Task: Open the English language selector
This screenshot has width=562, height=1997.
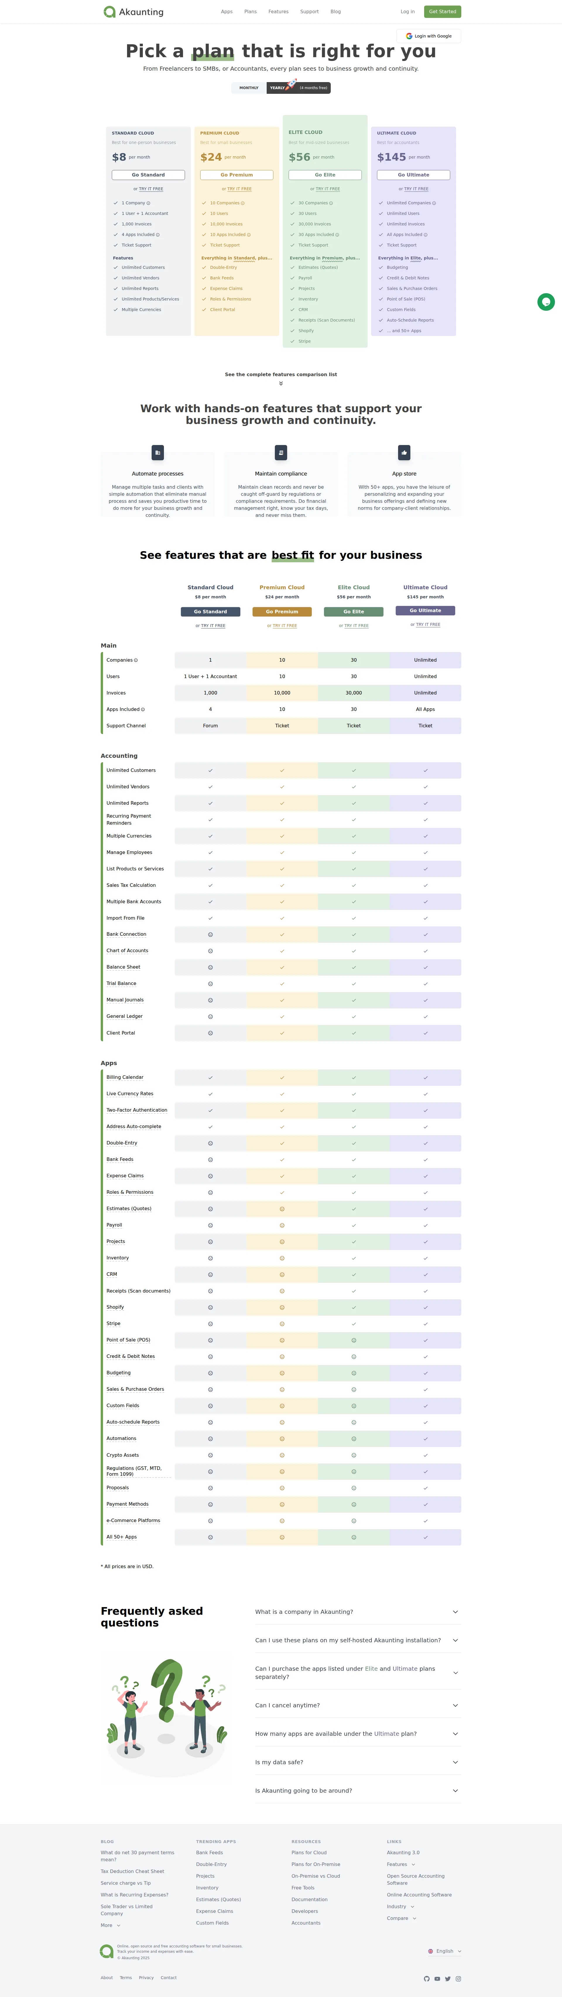Action: click(x=444, y=1951)
